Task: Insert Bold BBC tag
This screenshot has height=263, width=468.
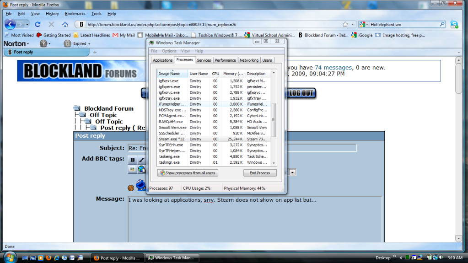Action: 133,160
